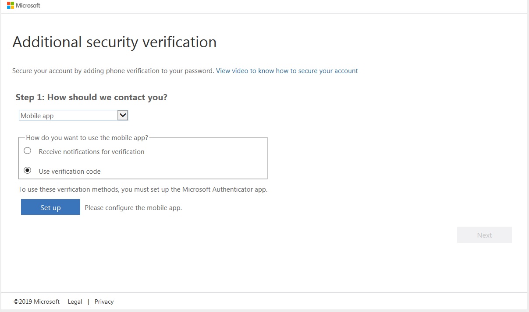This screenshot has width=529, height=312.
Task: Open the video on securing your account
Action: pyautogui.click(x=287, y=71)
